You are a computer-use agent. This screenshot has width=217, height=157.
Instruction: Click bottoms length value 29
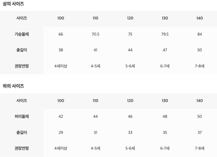[61, 133]
